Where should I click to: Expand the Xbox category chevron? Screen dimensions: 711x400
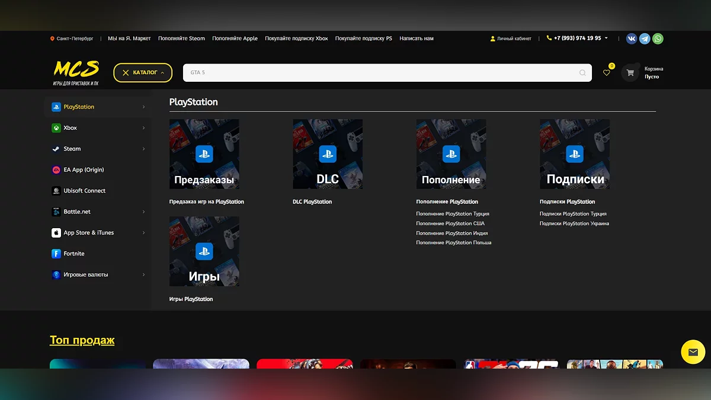(144, 128)
